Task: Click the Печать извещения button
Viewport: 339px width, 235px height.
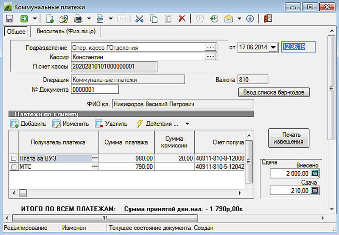Action: 288,138
